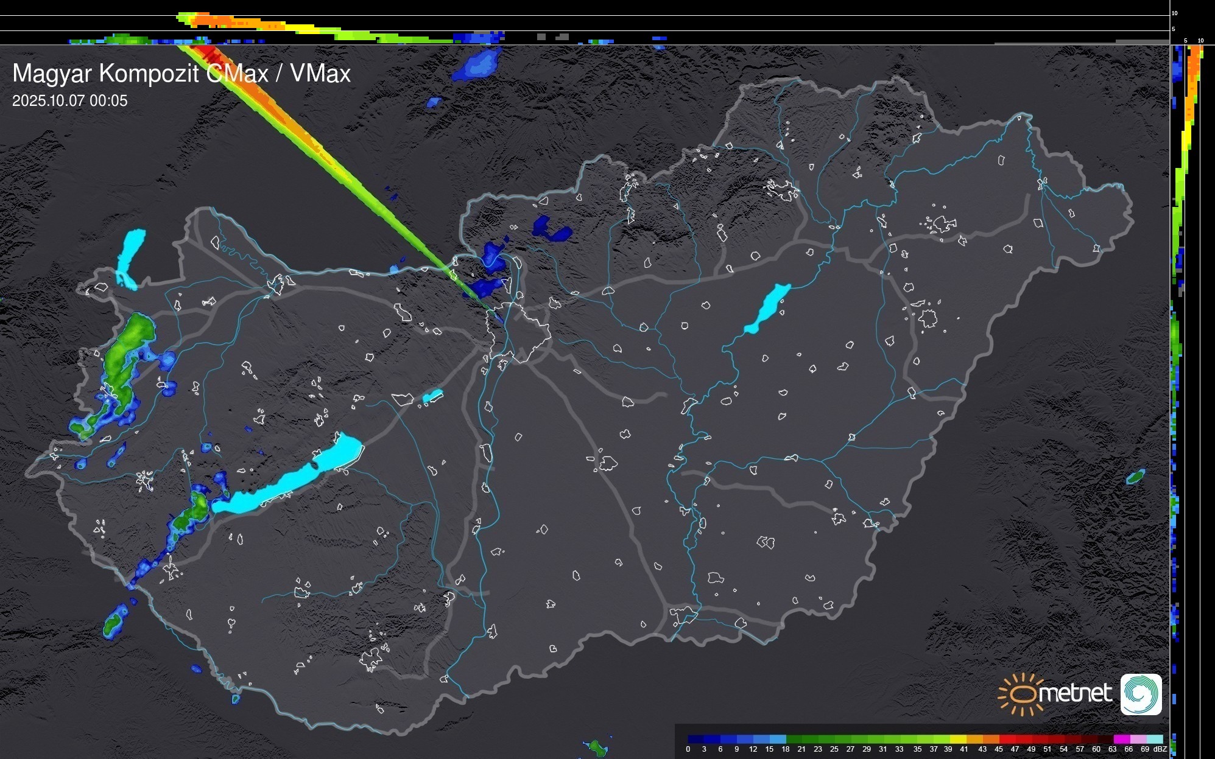The width and height of the screenshot is (1215, 759).
Task: Click the teal swirl app icon
Action: click(1141, 694)
